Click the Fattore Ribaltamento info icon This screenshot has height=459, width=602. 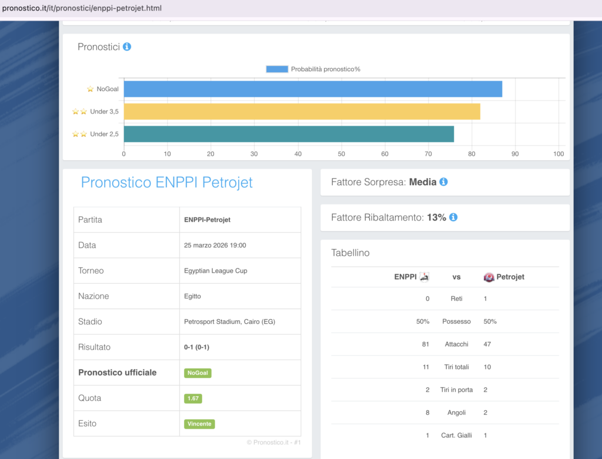coord(453,217)
